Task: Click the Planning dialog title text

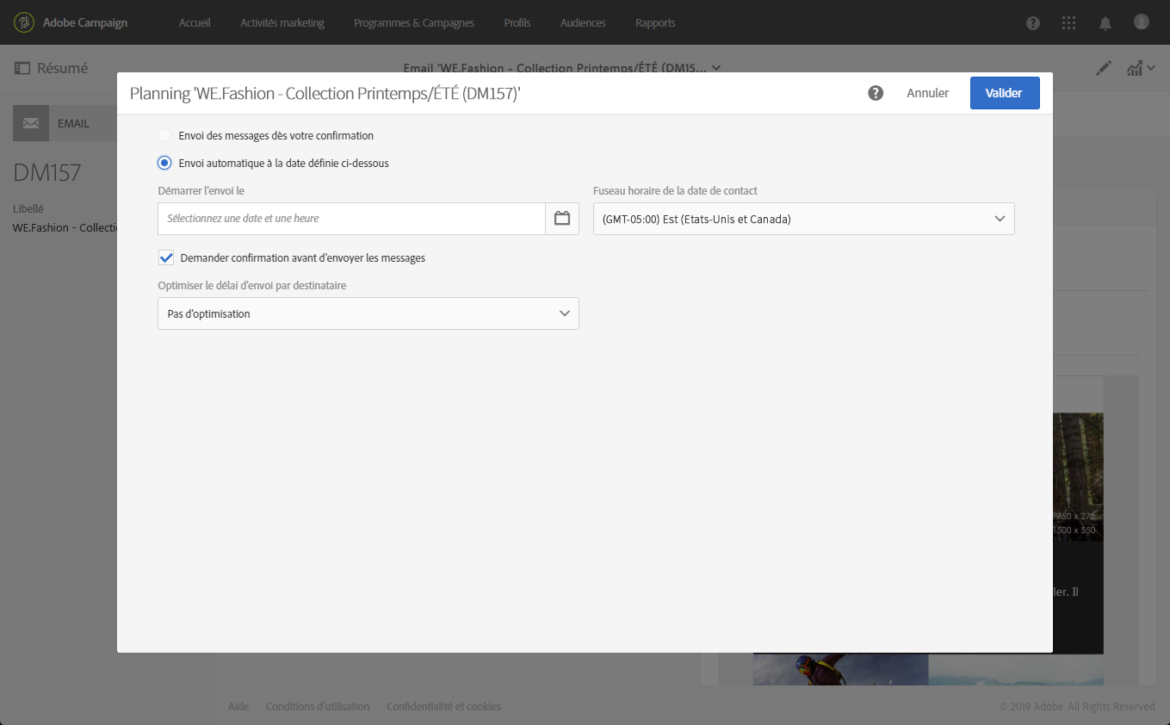Action: [325, 93]
